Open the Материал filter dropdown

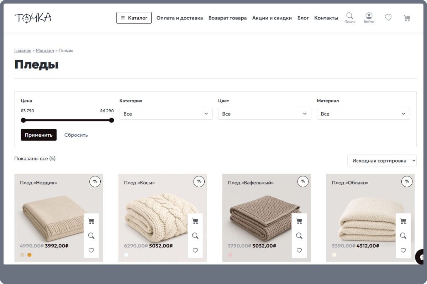[x=363, y=114]
